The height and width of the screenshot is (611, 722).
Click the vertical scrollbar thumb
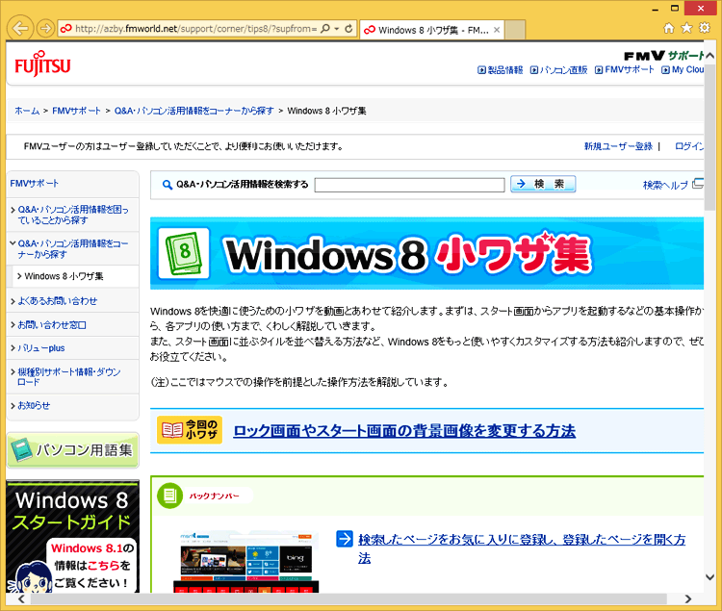(710, 137)
